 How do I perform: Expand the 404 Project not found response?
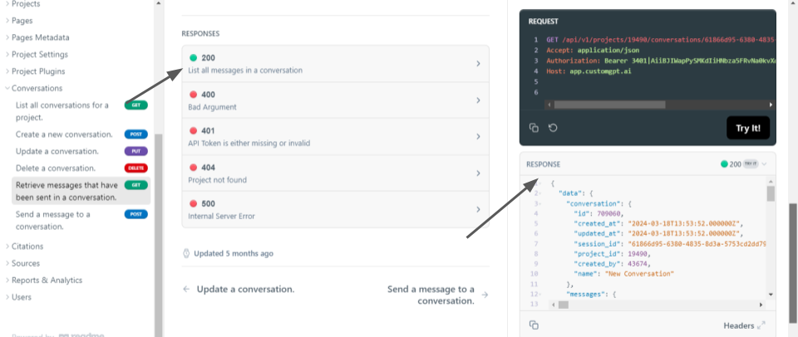point(335,173)
